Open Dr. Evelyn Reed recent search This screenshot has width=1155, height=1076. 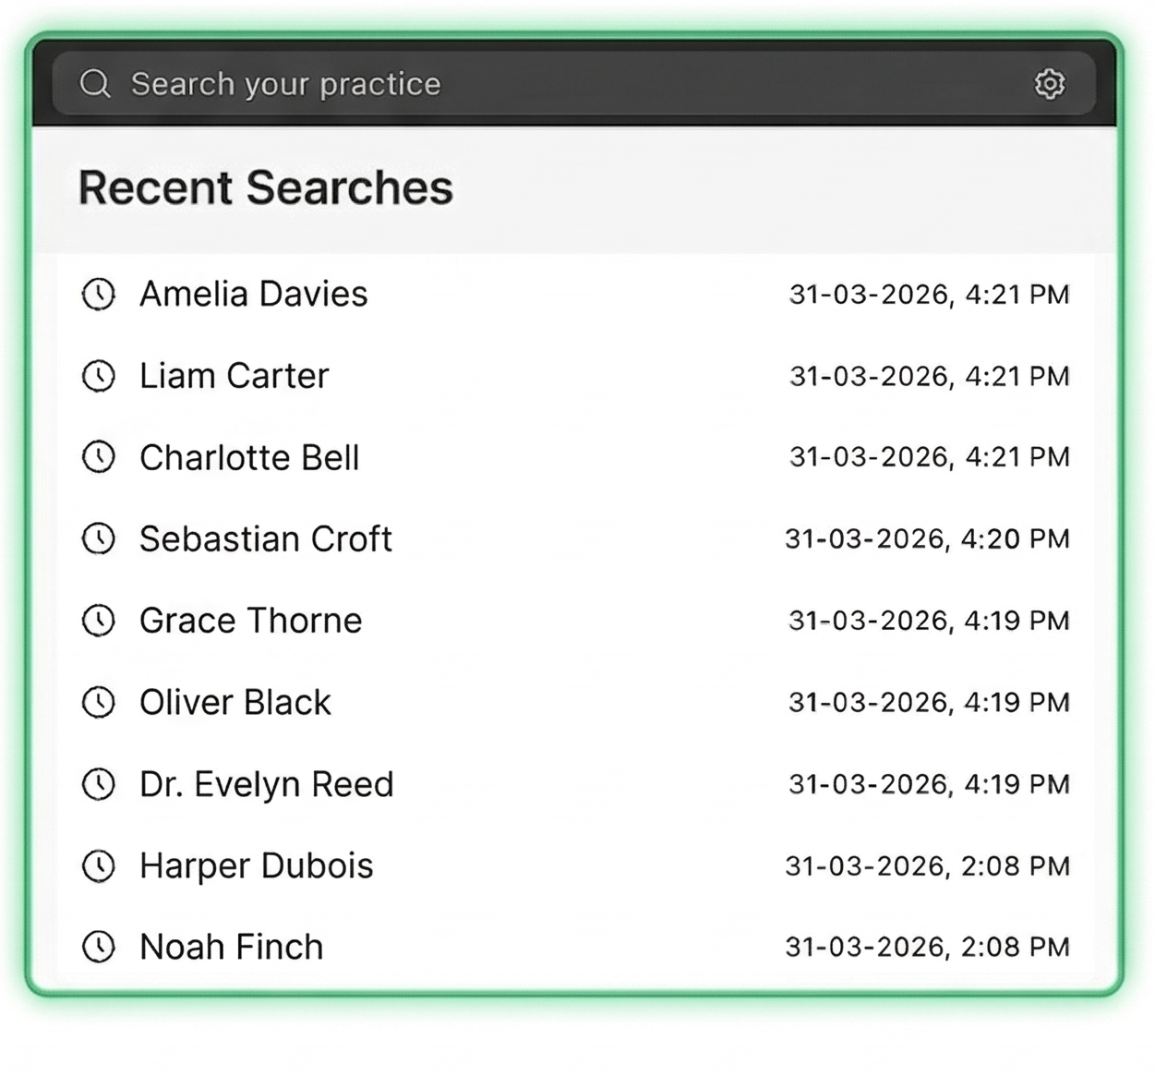click(267, 784)
